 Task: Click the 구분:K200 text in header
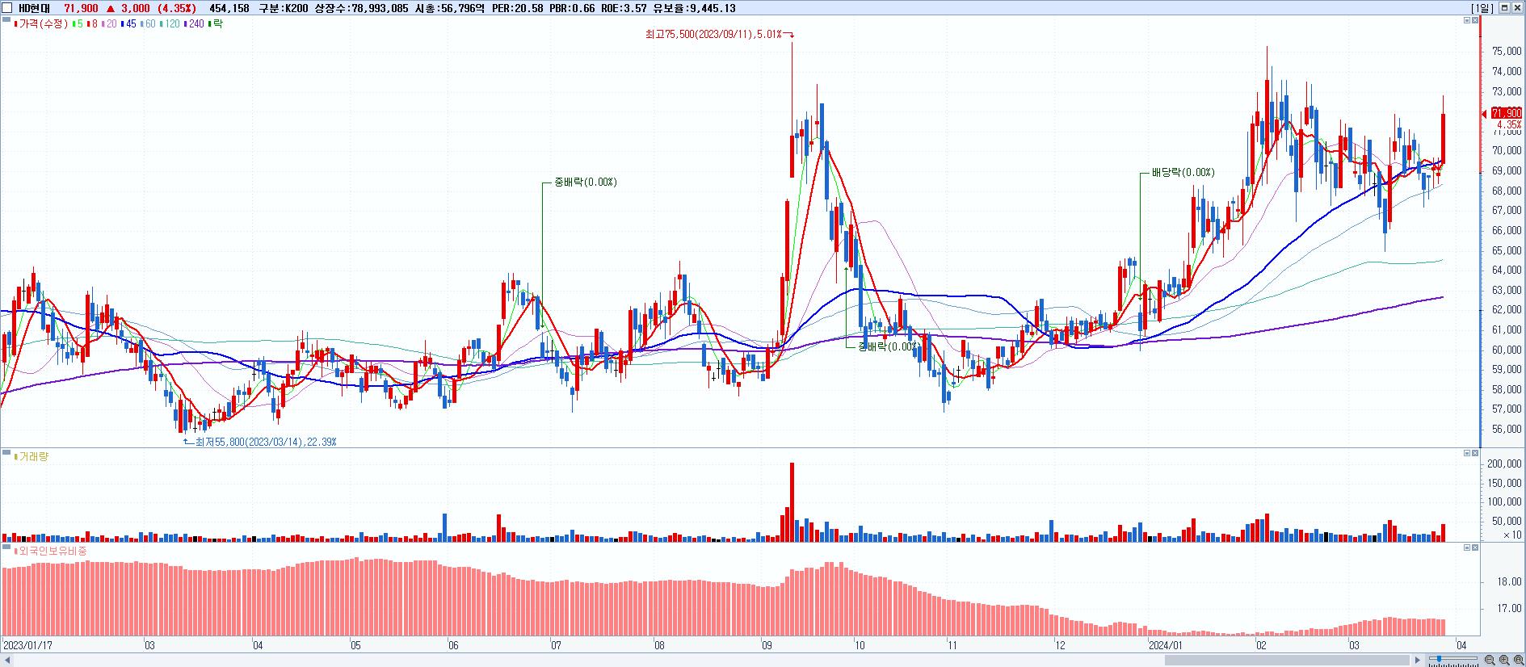(283, 8)
